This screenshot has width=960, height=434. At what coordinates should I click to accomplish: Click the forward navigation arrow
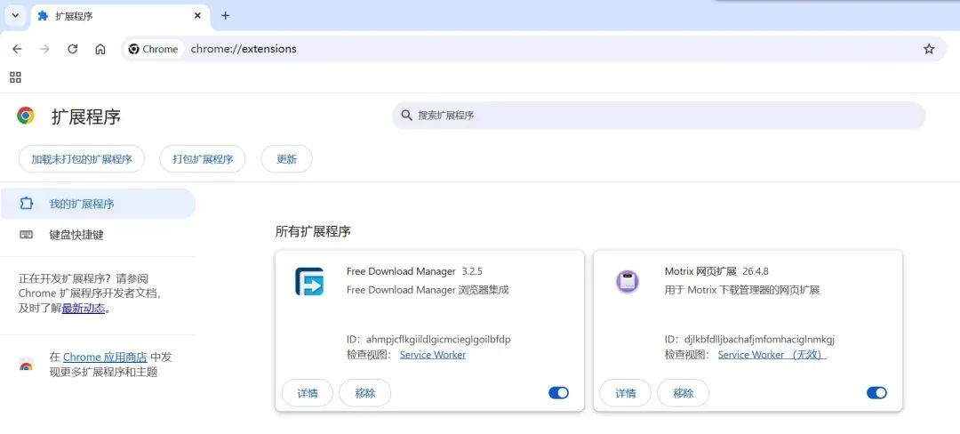pos(44,49)
